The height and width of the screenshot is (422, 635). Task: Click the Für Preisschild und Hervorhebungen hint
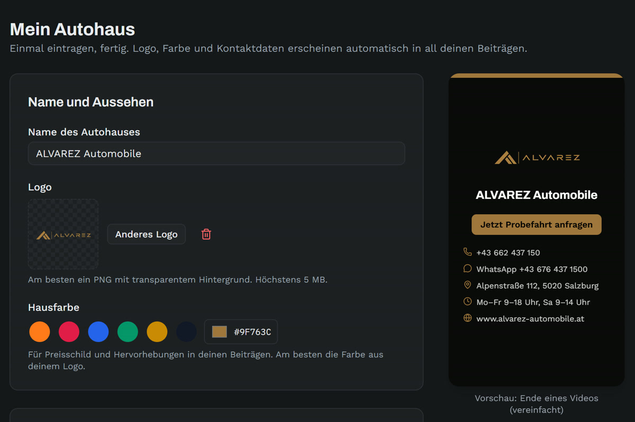(x=206, y=360)
